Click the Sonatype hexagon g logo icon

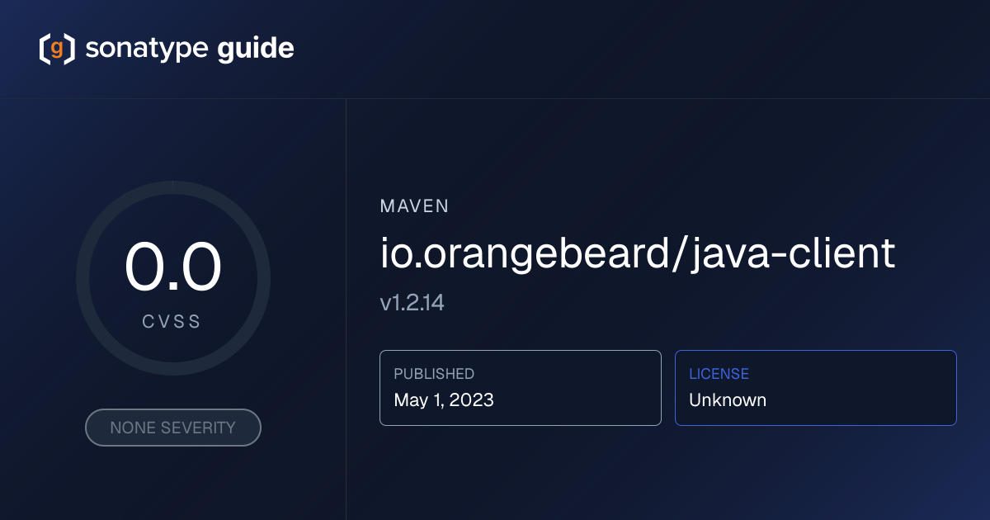pos(57,49)
